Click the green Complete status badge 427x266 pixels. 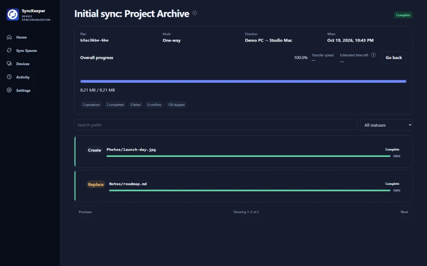coord(403,15)
